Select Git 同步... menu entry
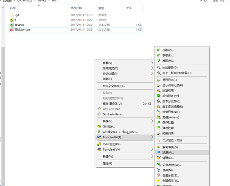Viewport: 230px width, 186px height. coord(125,127)
